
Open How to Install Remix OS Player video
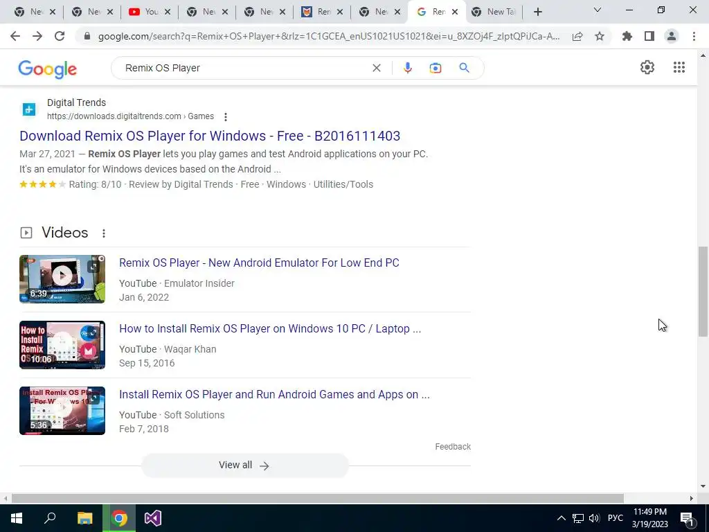(270, 328)
